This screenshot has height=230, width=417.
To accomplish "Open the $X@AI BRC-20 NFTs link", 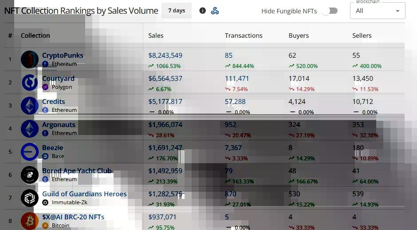I will (73, 217).
